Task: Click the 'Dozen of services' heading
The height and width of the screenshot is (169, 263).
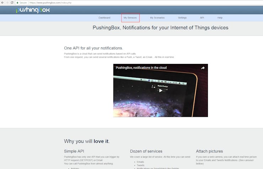Action: tap(146, 151)
